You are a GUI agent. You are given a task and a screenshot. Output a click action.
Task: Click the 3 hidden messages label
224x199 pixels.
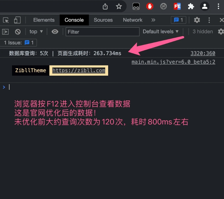click(x=203, y=31)
